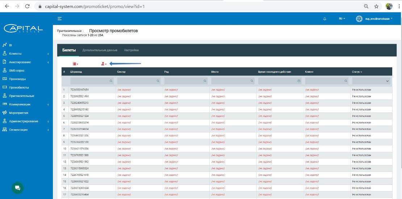Bookmark this page with the star icon
The width and height of the screenshot is (402, 199).
pos(376,7)
